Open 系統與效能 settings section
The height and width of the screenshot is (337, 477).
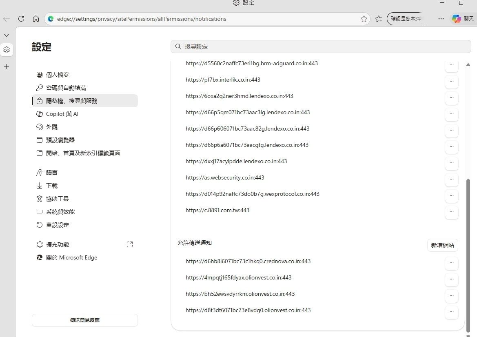pyautogui.click(x=85, y=212)
